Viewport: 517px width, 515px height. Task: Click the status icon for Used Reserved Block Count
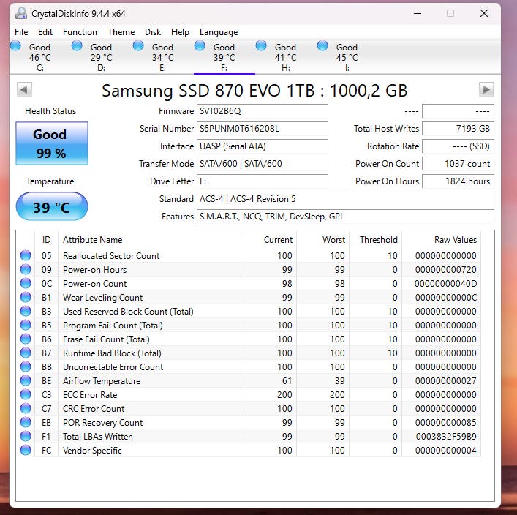tap(26, 311)
